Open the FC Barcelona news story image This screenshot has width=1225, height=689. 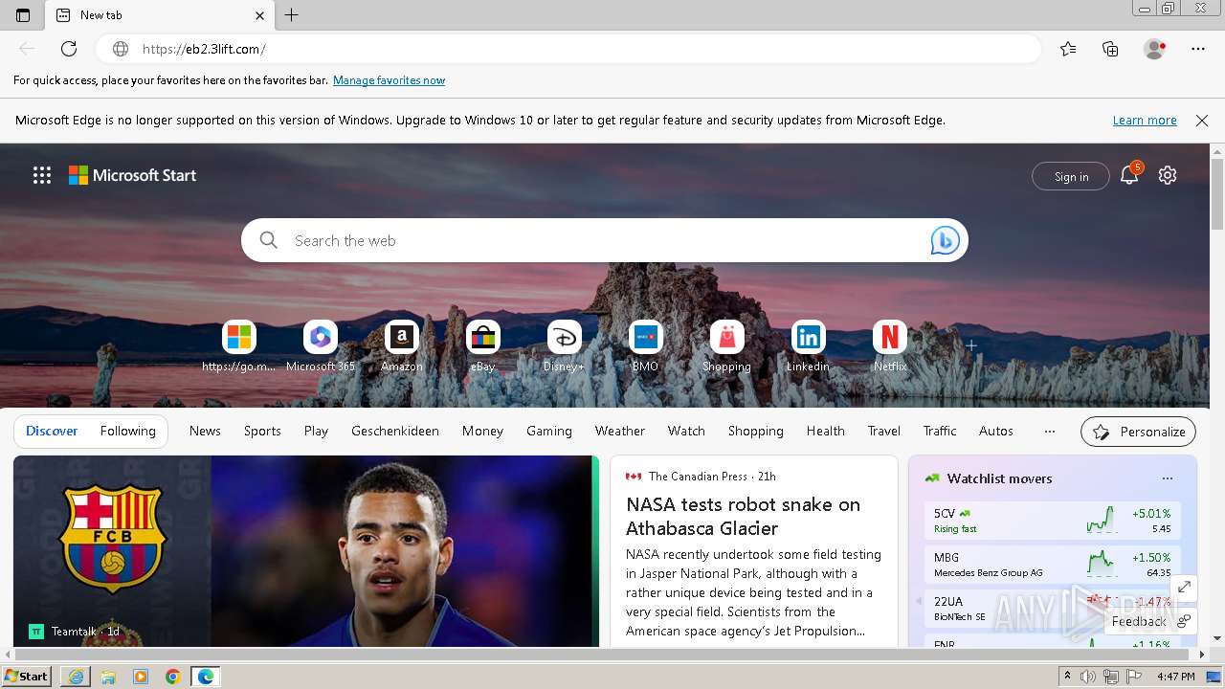click(306, 551)
